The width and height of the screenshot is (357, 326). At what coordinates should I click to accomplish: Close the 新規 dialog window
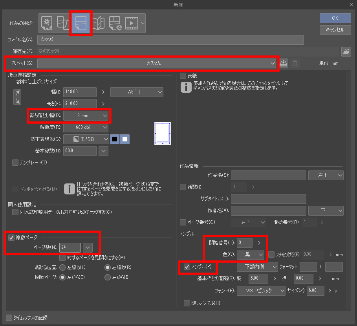[x=352, y=5]
